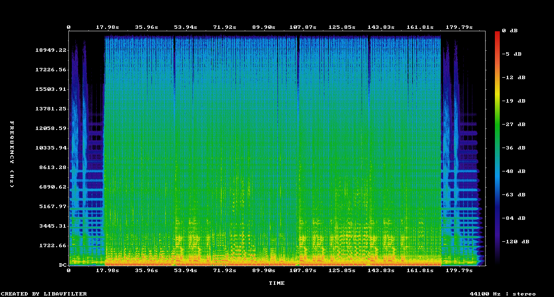Screen dimensions: 554x297
Task: Select the 107.87s marker on top time axis
Action: click(303, 27)
